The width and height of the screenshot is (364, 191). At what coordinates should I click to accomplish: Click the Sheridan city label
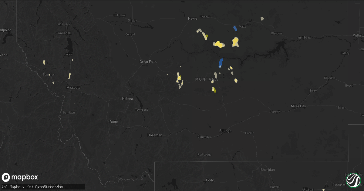pos(268,170)
